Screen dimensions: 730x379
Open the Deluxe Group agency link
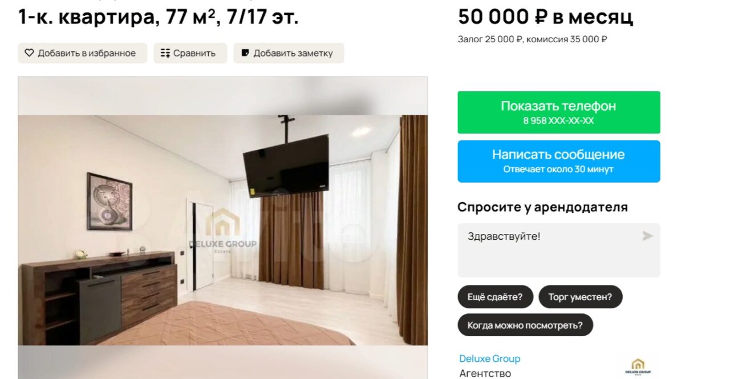(x=490, y=359)
